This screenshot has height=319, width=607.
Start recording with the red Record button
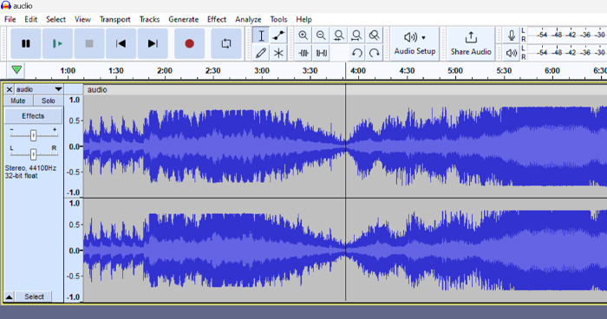pos(189,43)
